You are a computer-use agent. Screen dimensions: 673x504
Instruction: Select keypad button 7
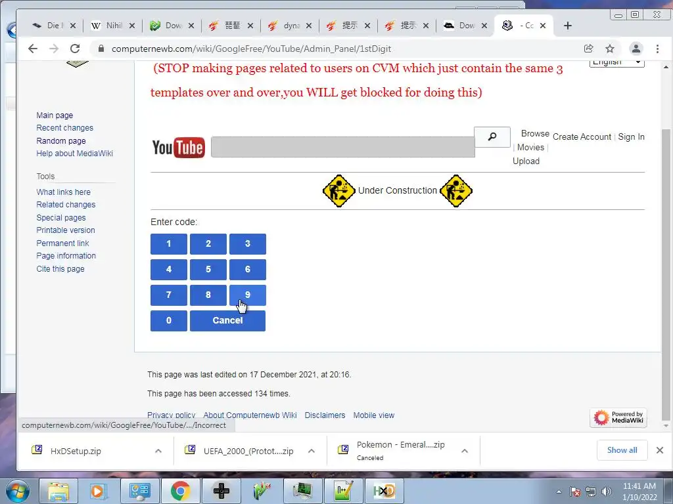pyautogui.click(x=169, y=295)
